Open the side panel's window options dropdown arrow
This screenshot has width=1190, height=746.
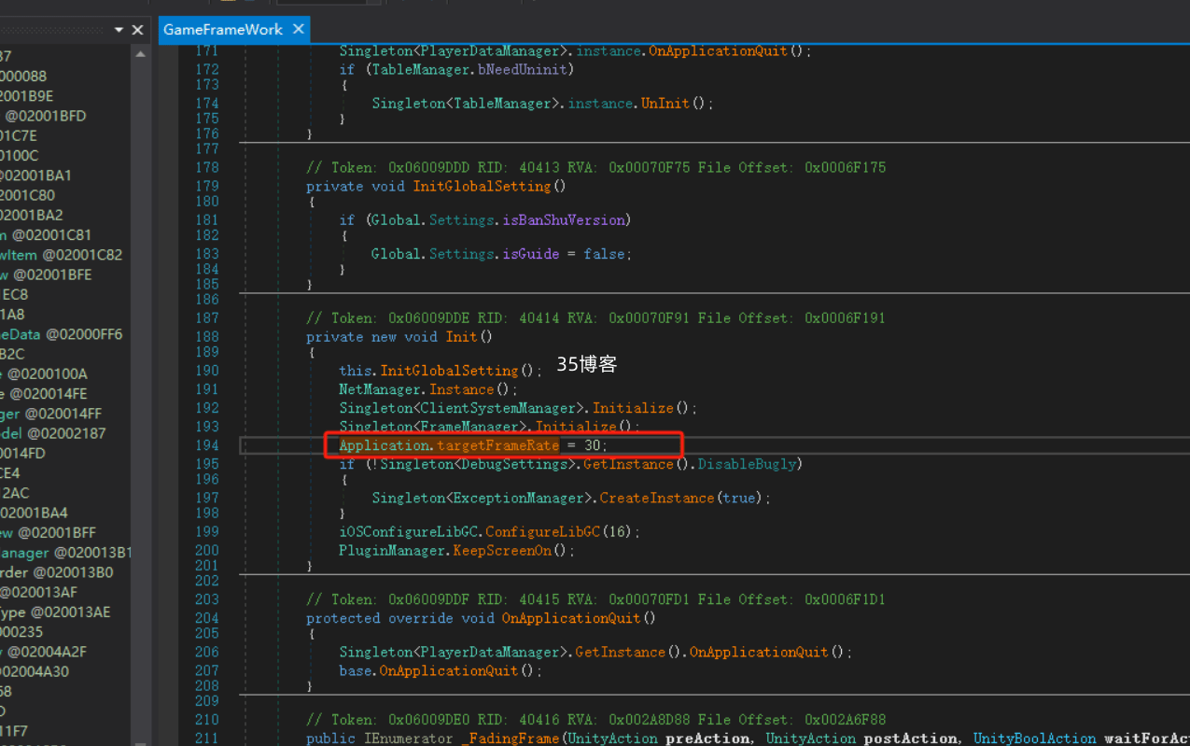point(119,30)
